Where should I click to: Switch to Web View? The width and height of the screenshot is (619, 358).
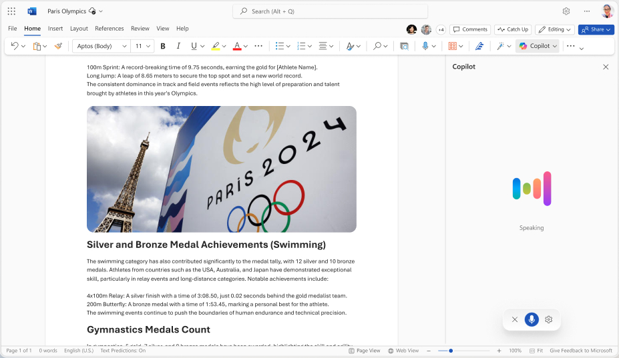[x=403, y=351]
